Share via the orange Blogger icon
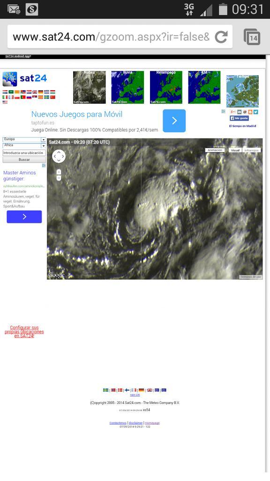 [x=250, y=112]
